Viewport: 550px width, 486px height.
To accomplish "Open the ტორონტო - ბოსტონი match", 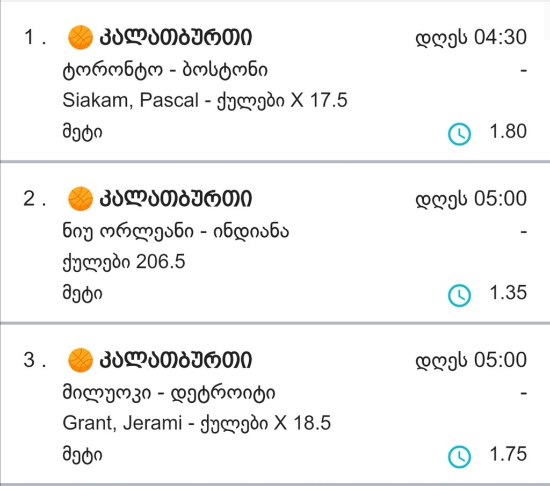I will (165, 70).
